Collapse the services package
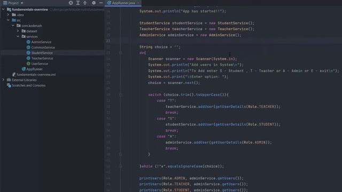342x192 pixels. pyautogui.click(x=18, y=37)
